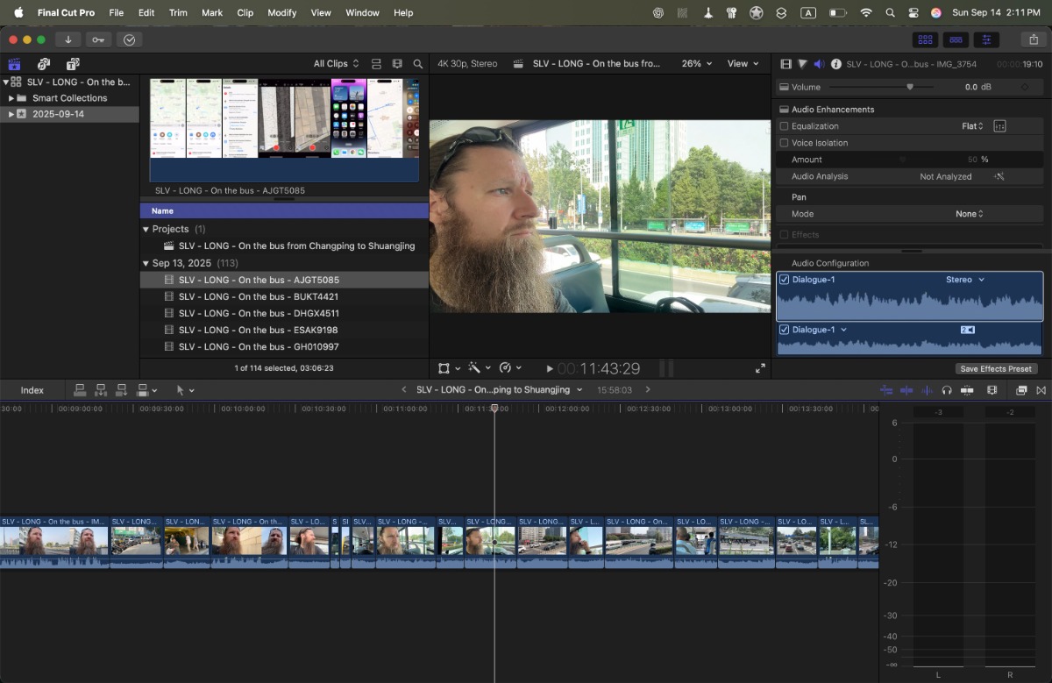The height and width of the screenshot is (683, 1052).
Task: Show or hide the Browser panel
Action: point(924,39)
